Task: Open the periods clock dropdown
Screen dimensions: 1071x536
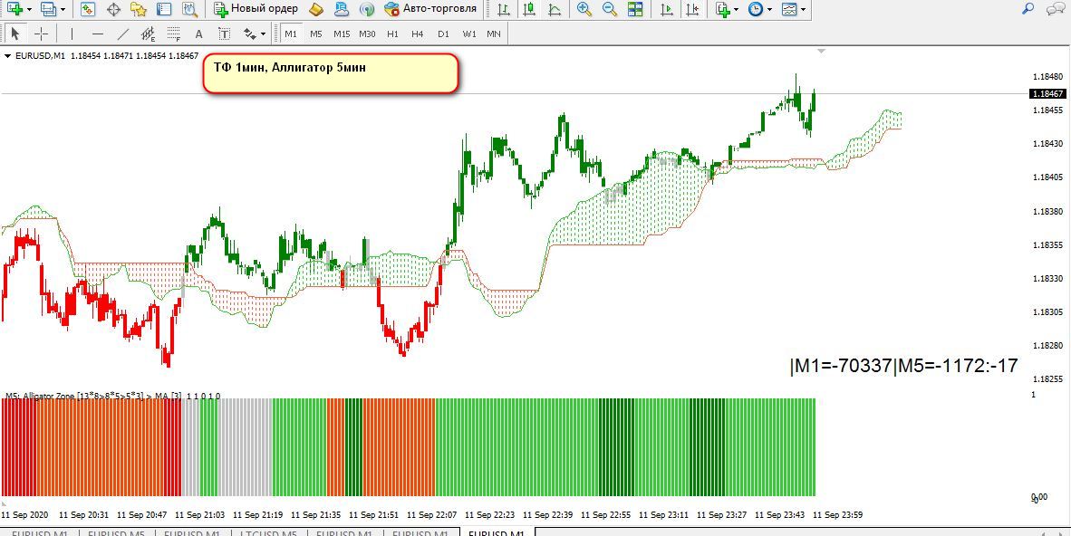Action: pyautogui.click(x=770, y=10)
